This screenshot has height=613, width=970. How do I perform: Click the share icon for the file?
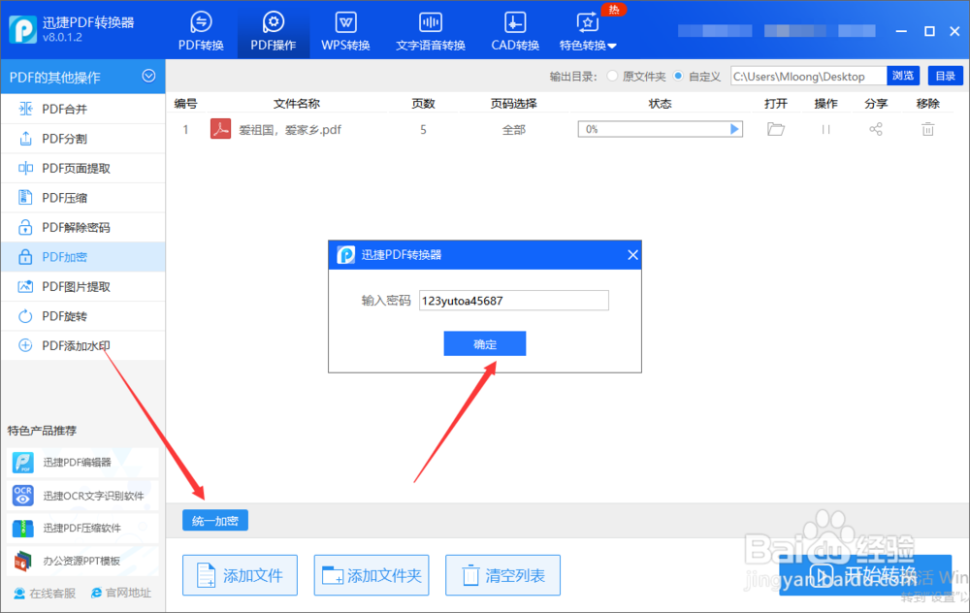pyautogui.click(x=876, y=129)
